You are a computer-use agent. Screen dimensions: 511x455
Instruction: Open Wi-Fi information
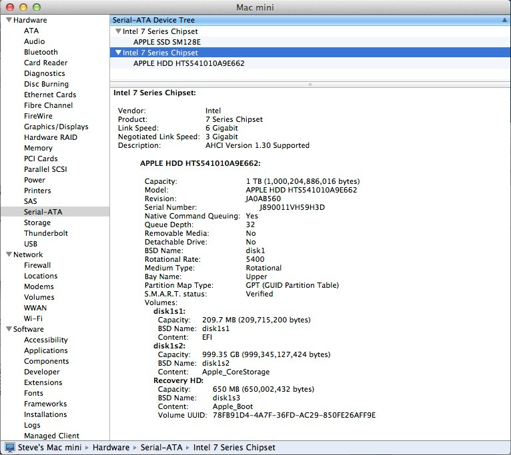[33, 318]
